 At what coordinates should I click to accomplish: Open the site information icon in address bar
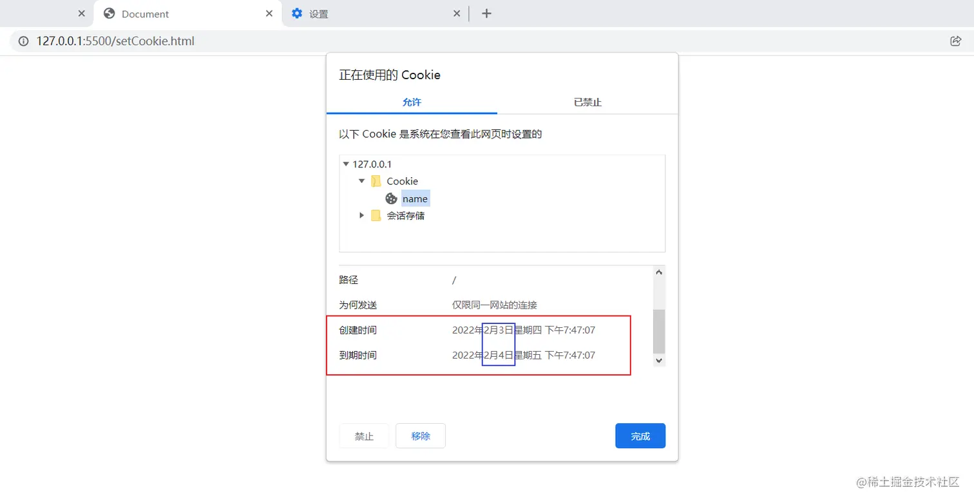23,41
